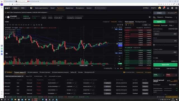The height and width of the screenshot is (101, 179).
Task: Click the trading guide book icon
Action: pyautogui.click(x=150, y=17)
